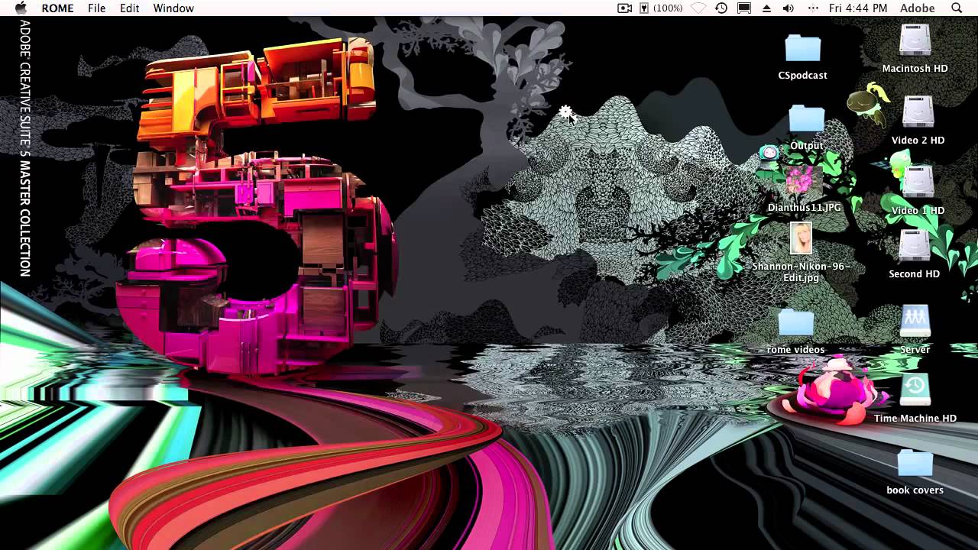Select the Macintosh HD drive icon
Viewport: 978px width, 550px height.
tap(915, 41)
